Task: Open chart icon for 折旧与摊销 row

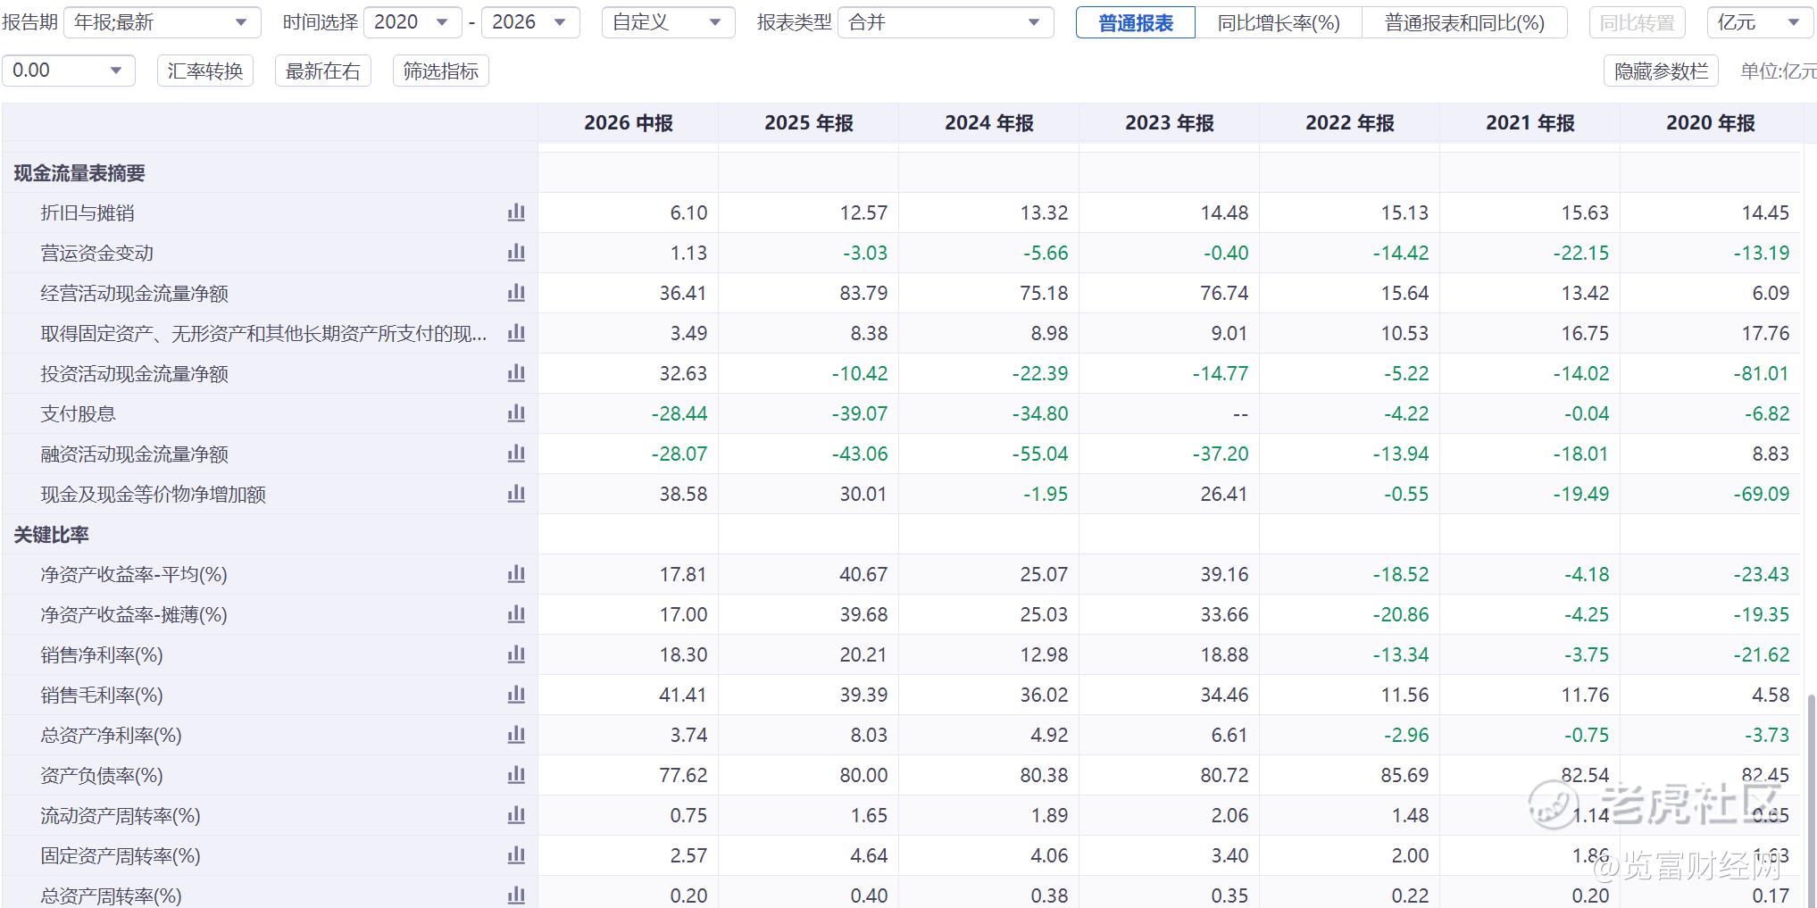Action: pyautogui.click(x=516, y=212)
